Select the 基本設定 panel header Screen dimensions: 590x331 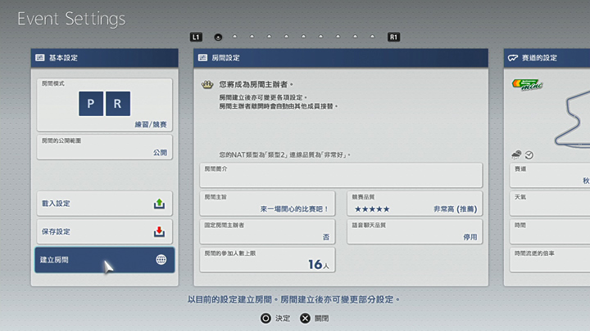point(104,58)
